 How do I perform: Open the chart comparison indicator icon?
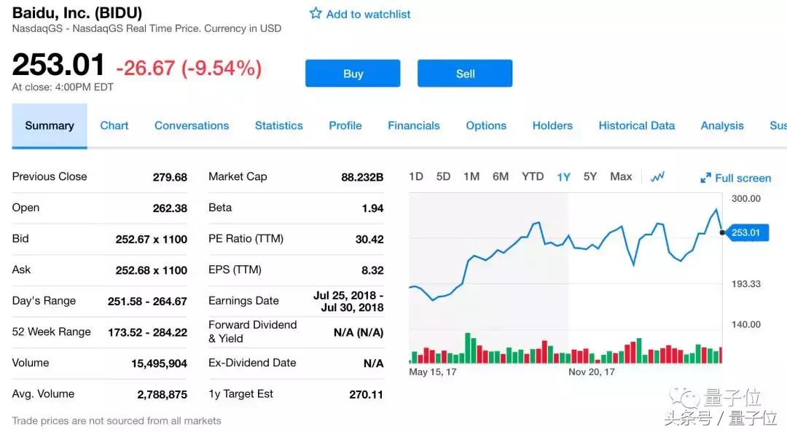pos(658,176)
